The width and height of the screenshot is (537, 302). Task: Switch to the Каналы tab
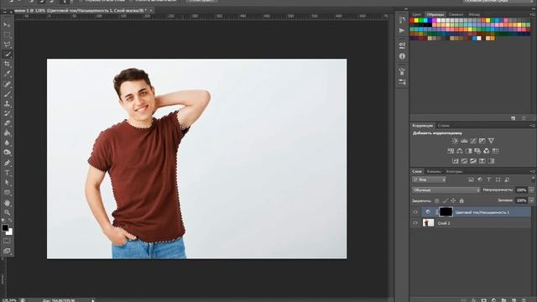pyautogui.click(x=434, y=171)
